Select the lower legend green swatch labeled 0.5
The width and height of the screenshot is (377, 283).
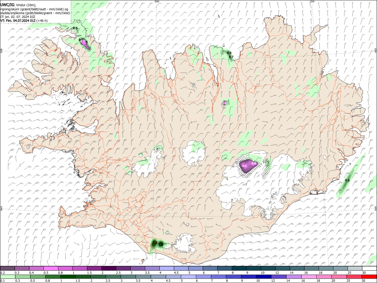(38, 277)
